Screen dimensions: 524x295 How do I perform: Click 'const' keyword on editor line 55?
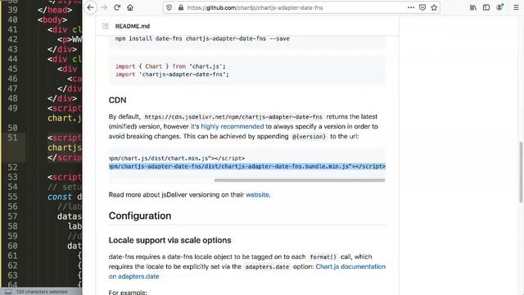click(60, 197)
